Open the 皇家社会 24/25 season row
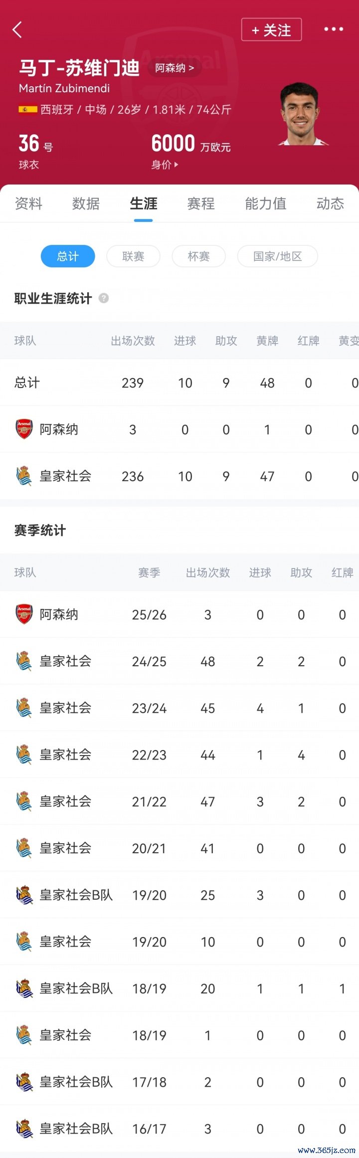This screenshot has height=1158, width=359. 179,661
